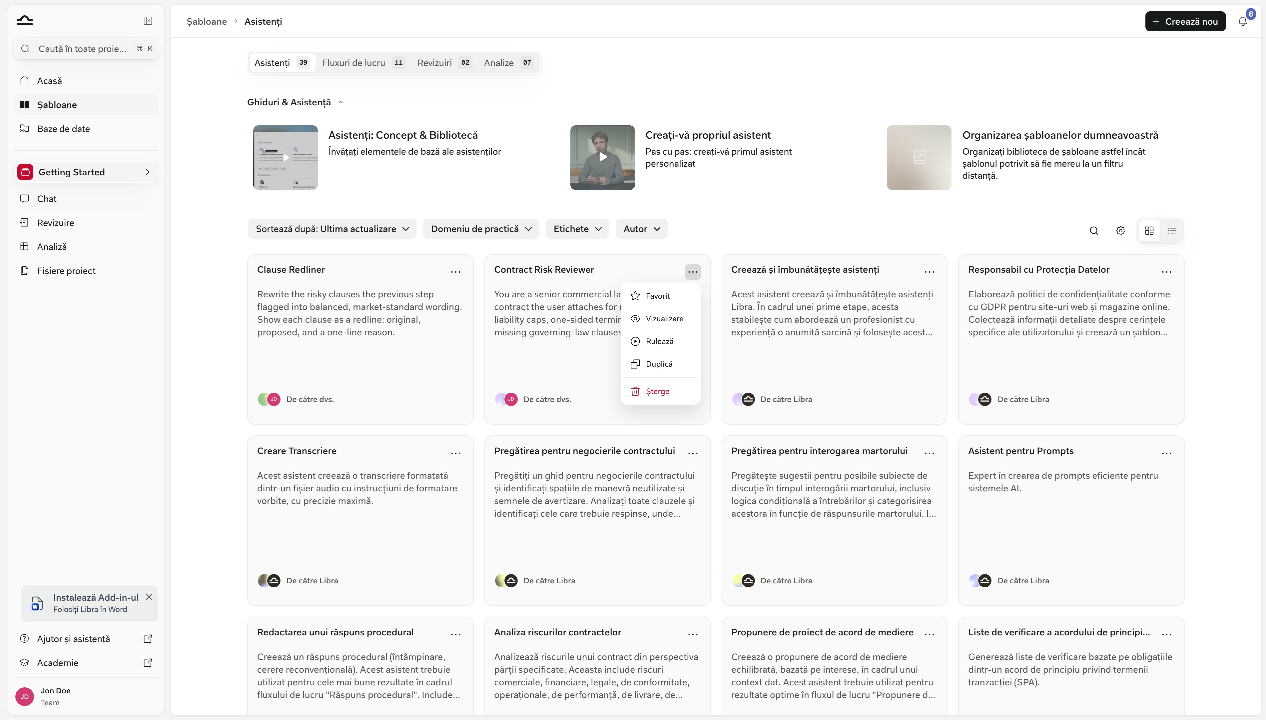Click the Creează nou button

click(1185, 21)
